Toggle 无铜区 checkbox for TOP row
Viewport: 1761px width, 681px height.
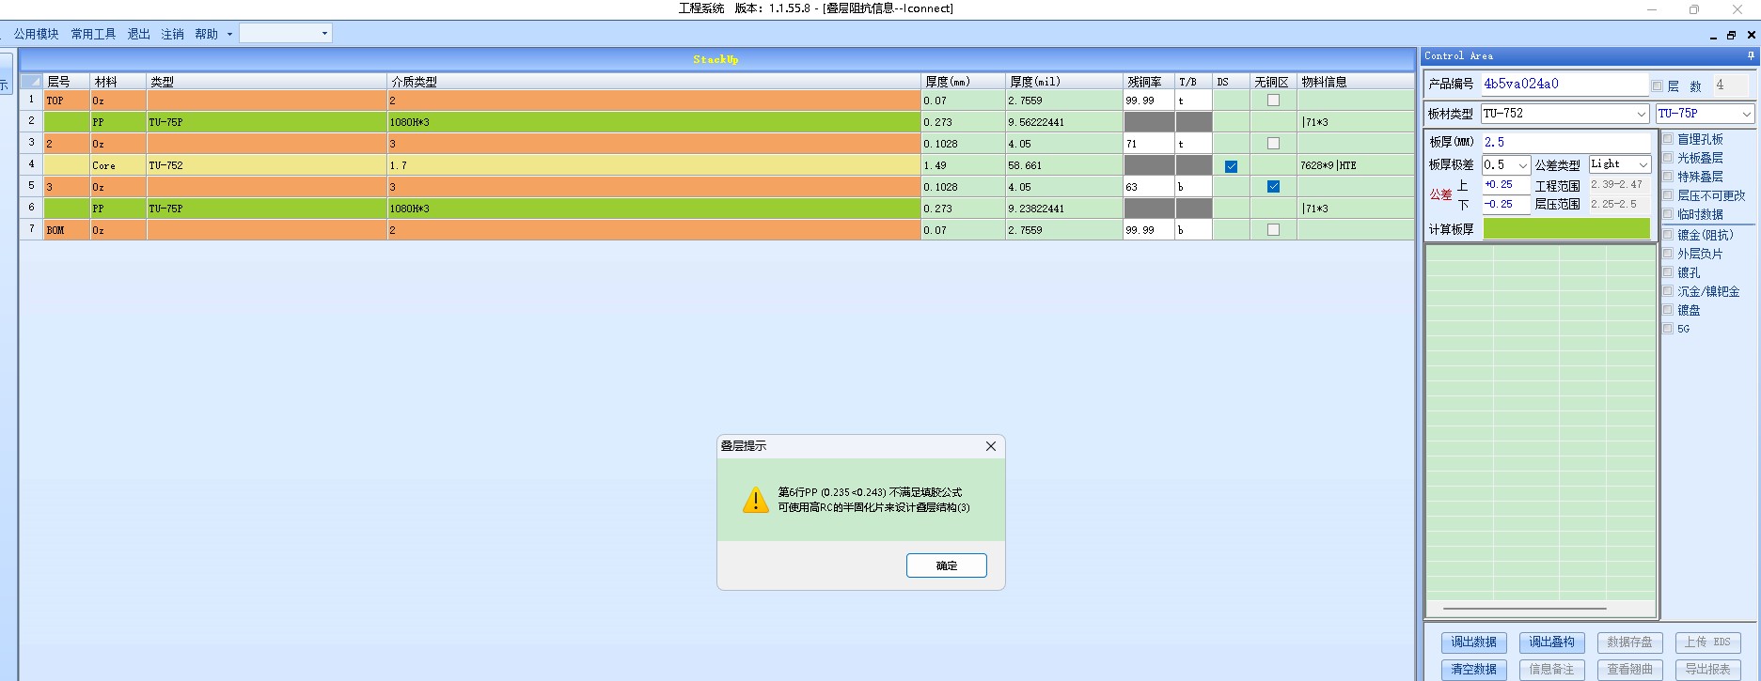[x=1273, y=101]
